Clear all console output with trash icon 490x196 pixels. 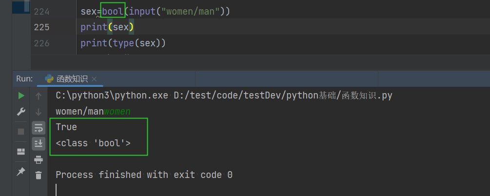[x=39, y=175]
